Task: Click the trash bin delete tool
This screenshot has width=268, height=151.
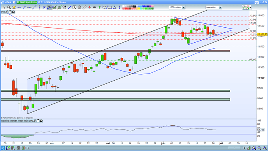Action: [79, 8]
